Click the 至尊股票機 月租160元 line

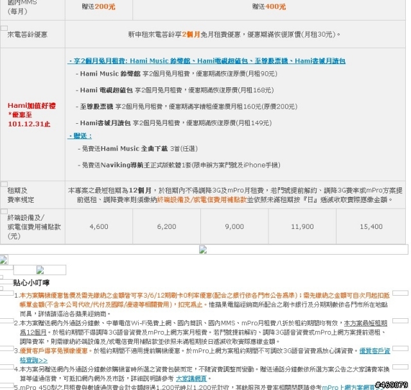pyautogui.click(x=186, y=106)
